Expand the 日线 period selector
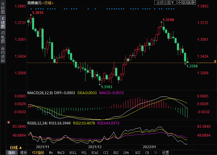Viewport: 217px width, 155px height. pos(16,148)
